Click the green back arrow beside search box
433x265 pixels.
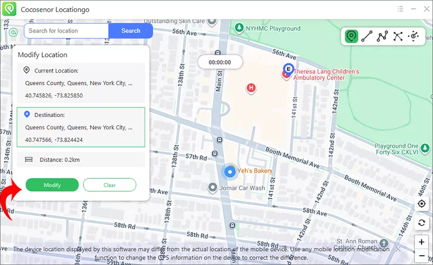click(13, 33)
